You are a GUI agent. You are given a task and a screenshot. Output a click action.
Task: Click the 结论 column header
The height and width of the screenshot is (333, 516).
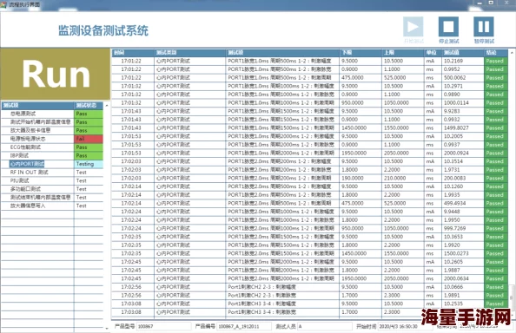(x=496, y=53)
